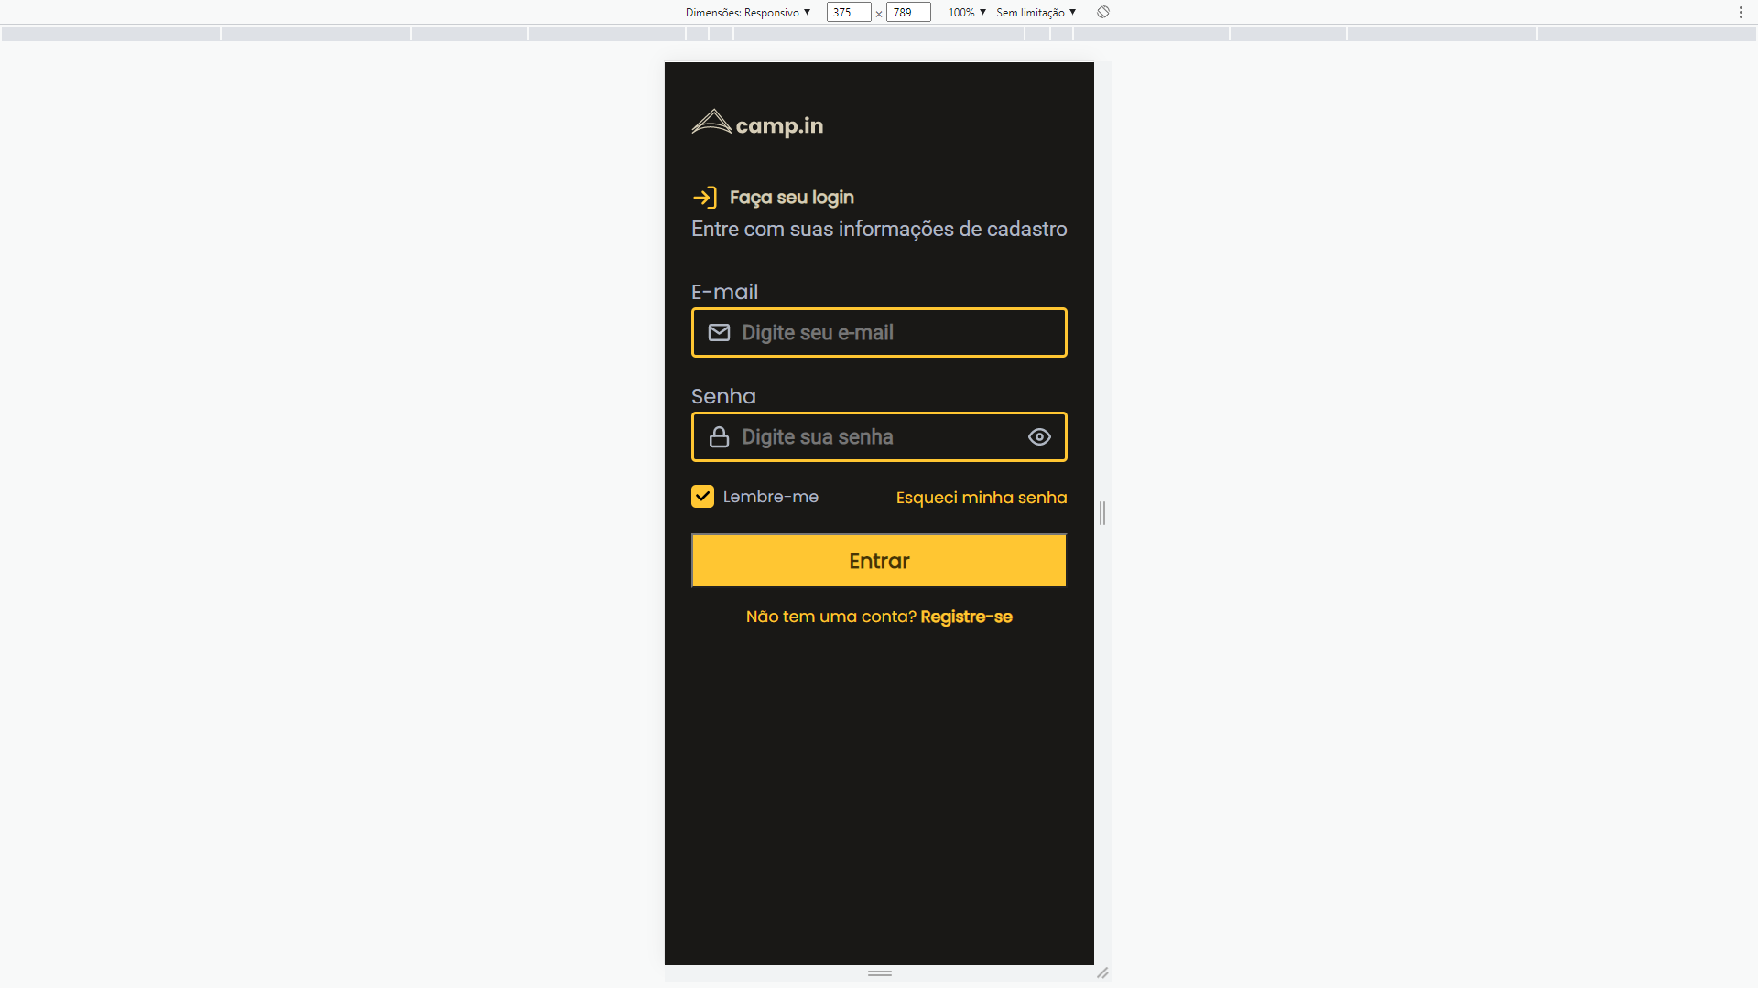Select the Esqueci minha senha link
The height and width of the screenshot is (988, 1758).
tap(981, 497)
